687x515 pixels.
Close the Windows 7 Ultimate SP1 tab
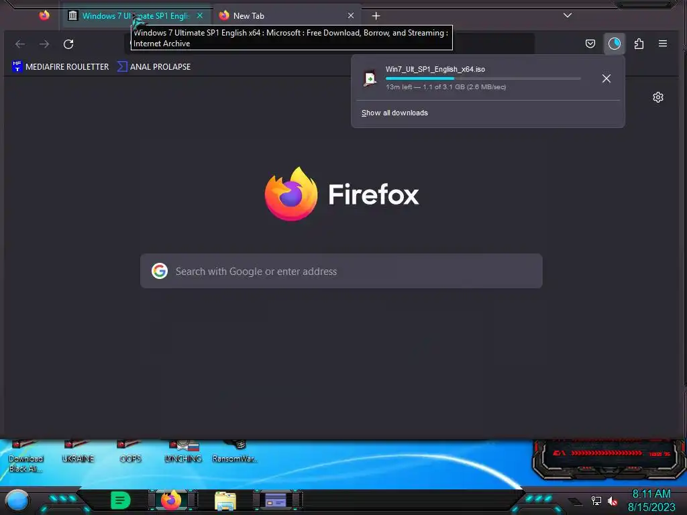point(200,16)
